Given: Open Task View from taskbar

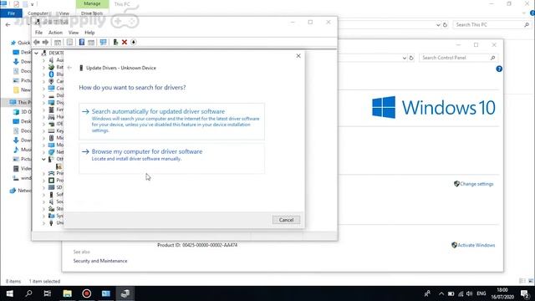Looking at the screenshot, I should point(48,293).
